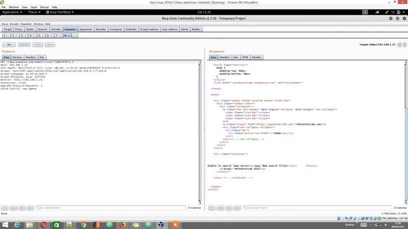Select Repeater sub-tab 5

(41, 36)
